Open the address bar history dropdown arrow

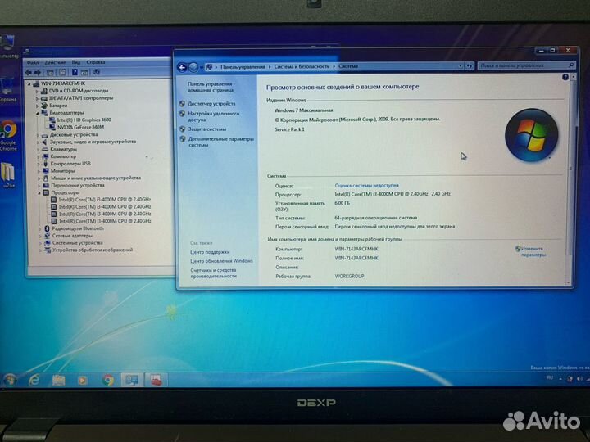(461, 66)
